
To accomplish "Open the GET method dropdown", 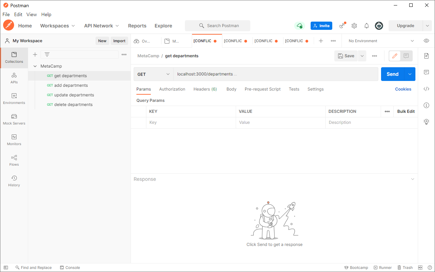I will (154, 74).
